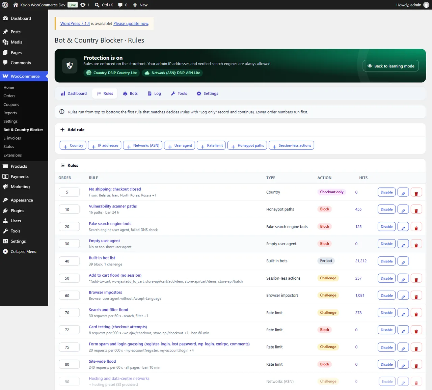Screen dimensions: 432x390
Task: Collapse the admin sidebar menu
Action: pyautogui.click(x=23, y=252)
